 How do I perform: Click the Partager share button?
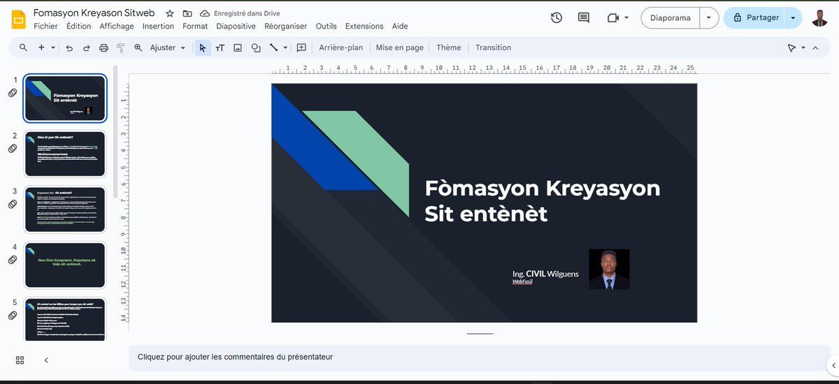tap(754, 18)
